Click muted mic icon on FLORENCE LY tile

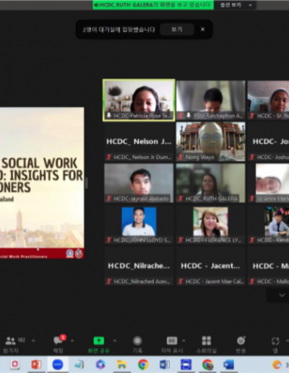click(181, 240)
